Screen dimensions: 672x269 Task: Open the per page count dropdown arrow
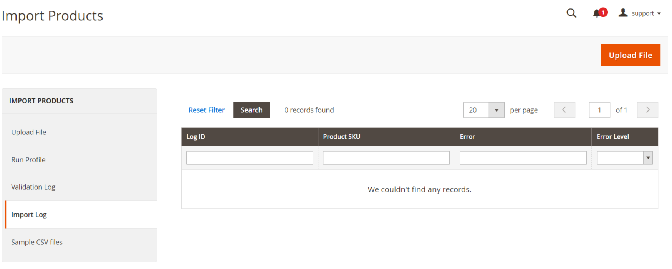click(x=496, y=110)
